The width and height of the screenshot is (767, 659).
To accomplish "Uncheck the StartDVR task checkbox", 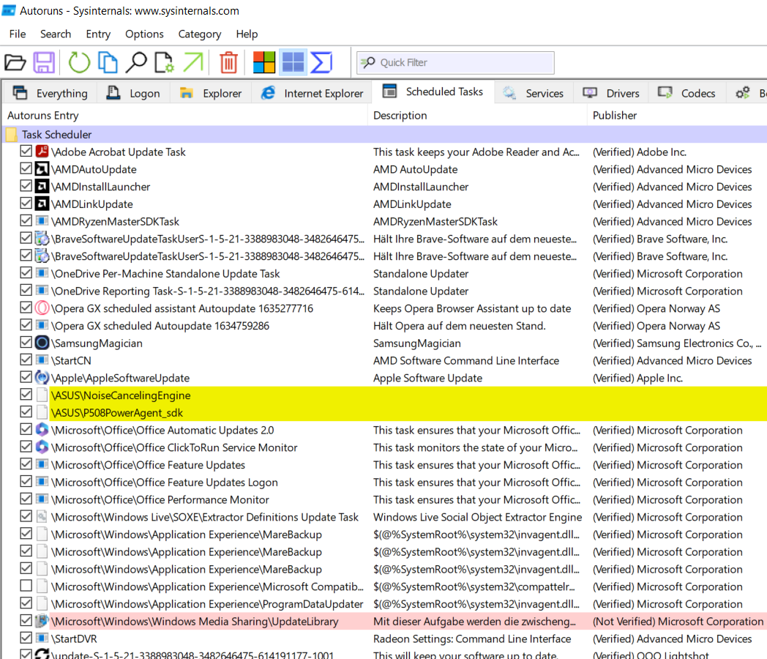I will click(26, 638).
